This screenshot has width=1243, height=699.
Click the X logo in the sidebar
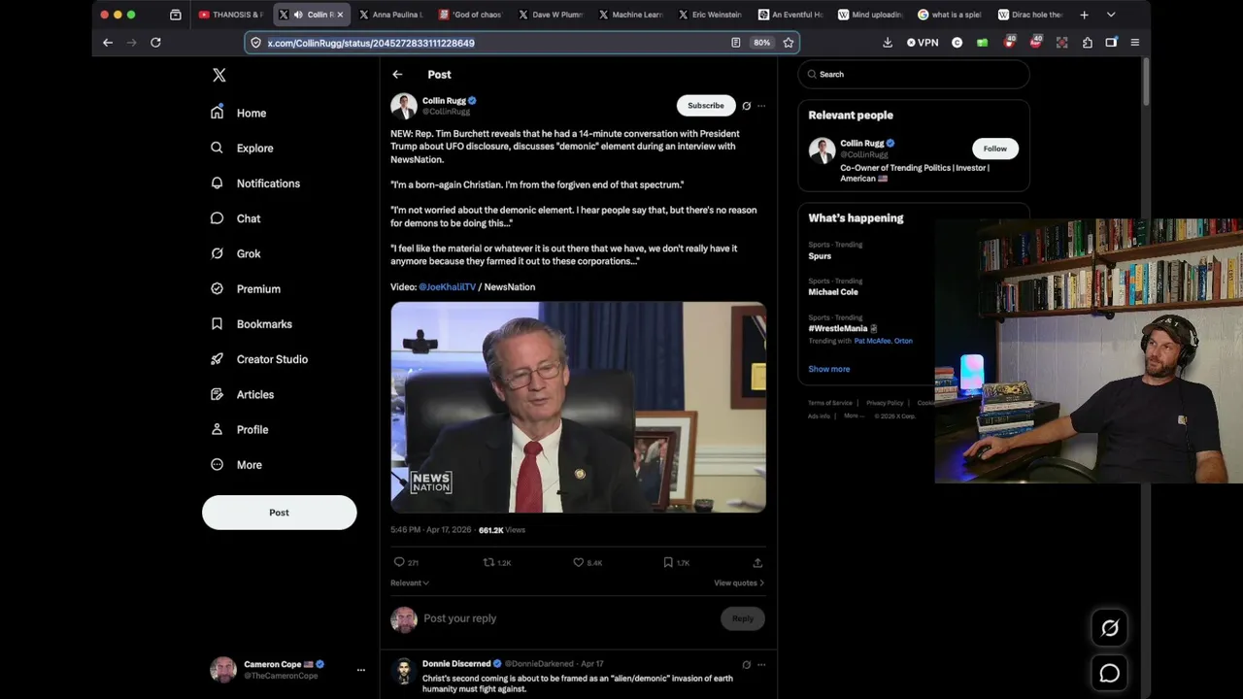(x=218, y=75)
